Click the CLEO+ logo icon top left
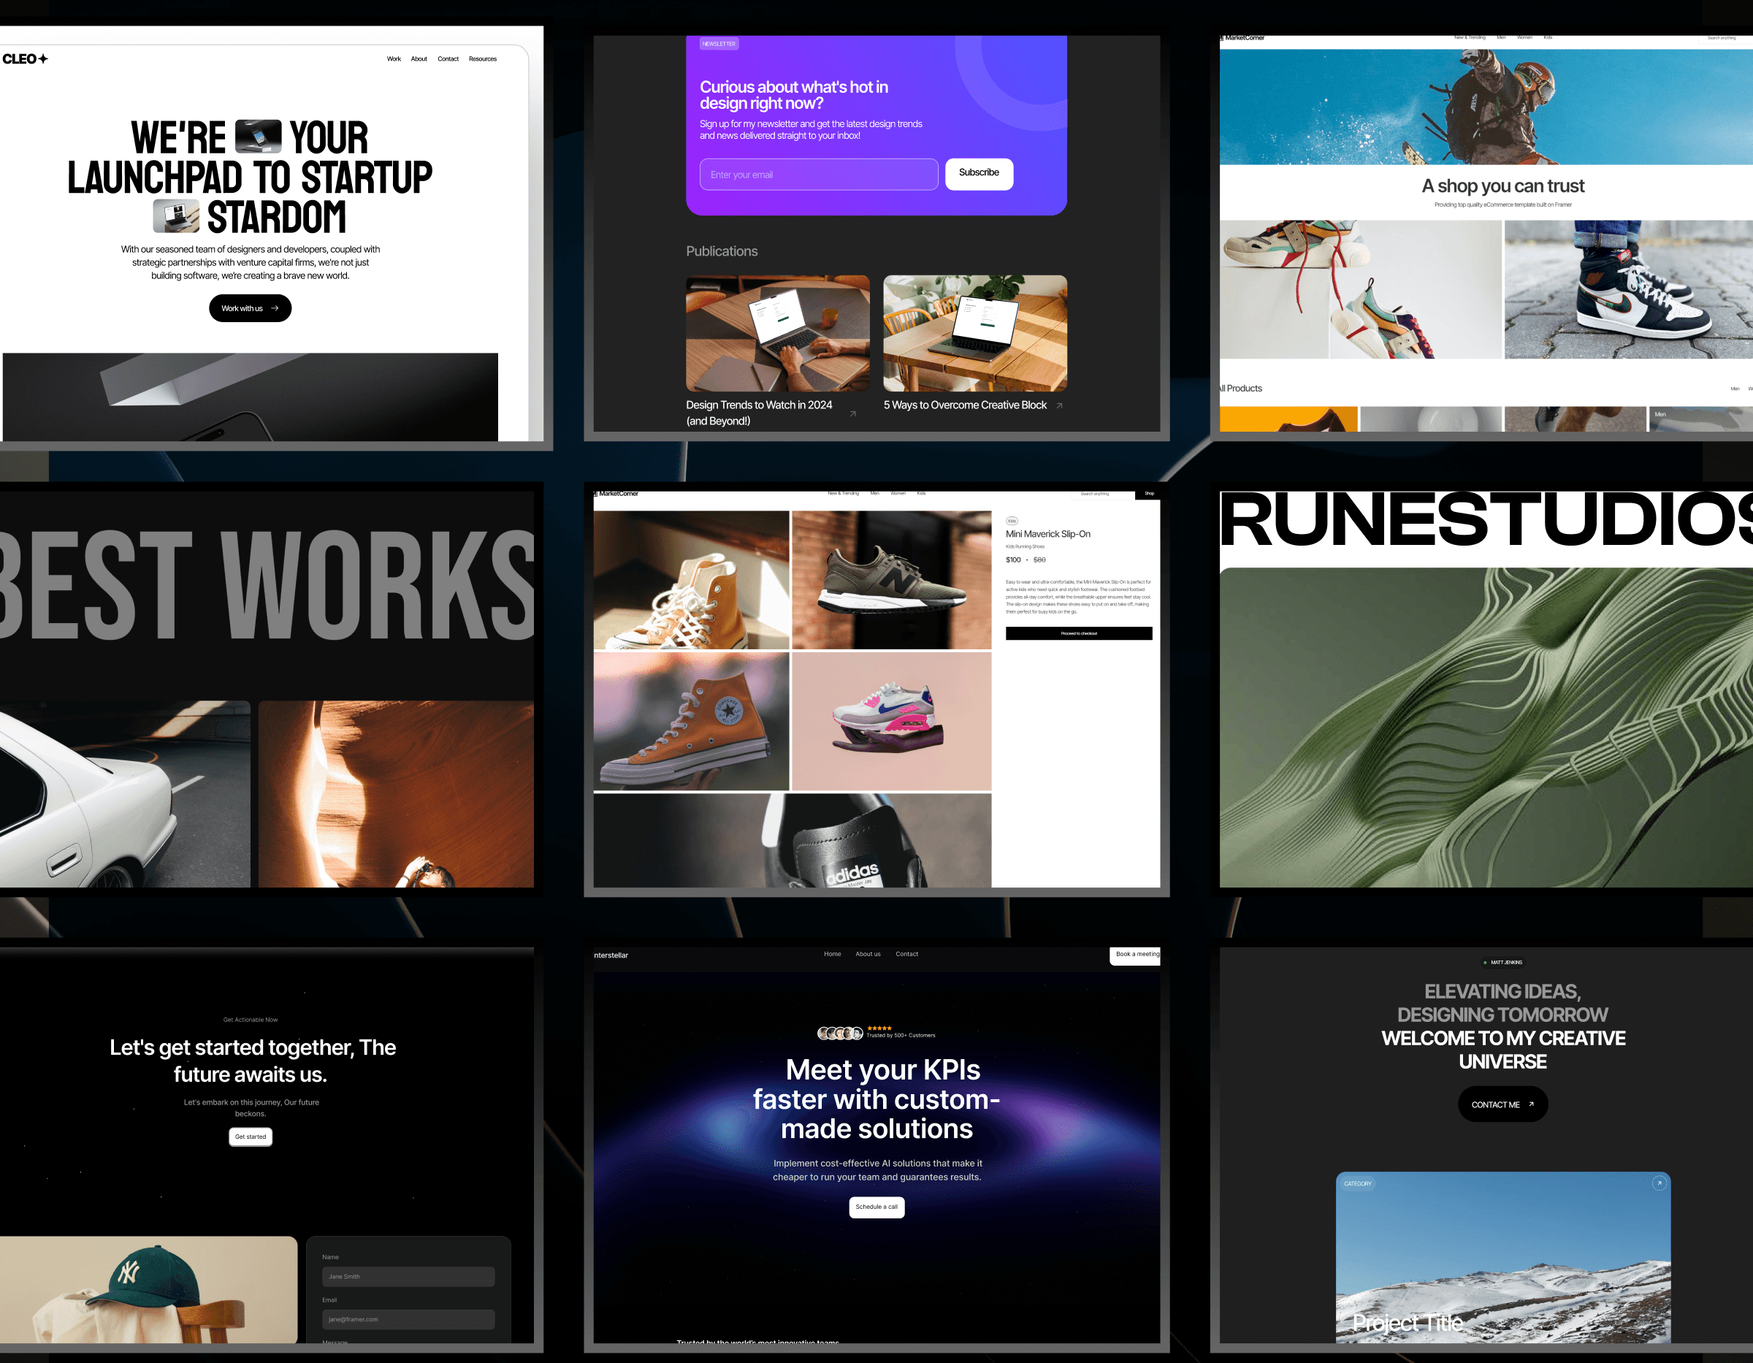 [26, 57]
